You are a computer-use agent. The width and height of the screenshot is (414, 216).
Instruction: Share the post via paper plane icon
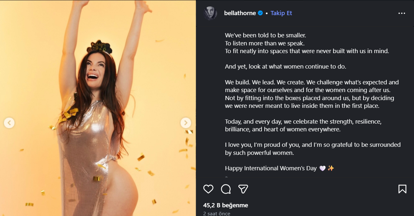tap(243, 189)
